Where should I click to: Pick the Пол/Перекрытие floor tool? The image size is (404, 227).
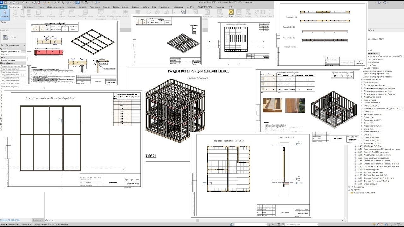tap(85, 13)
